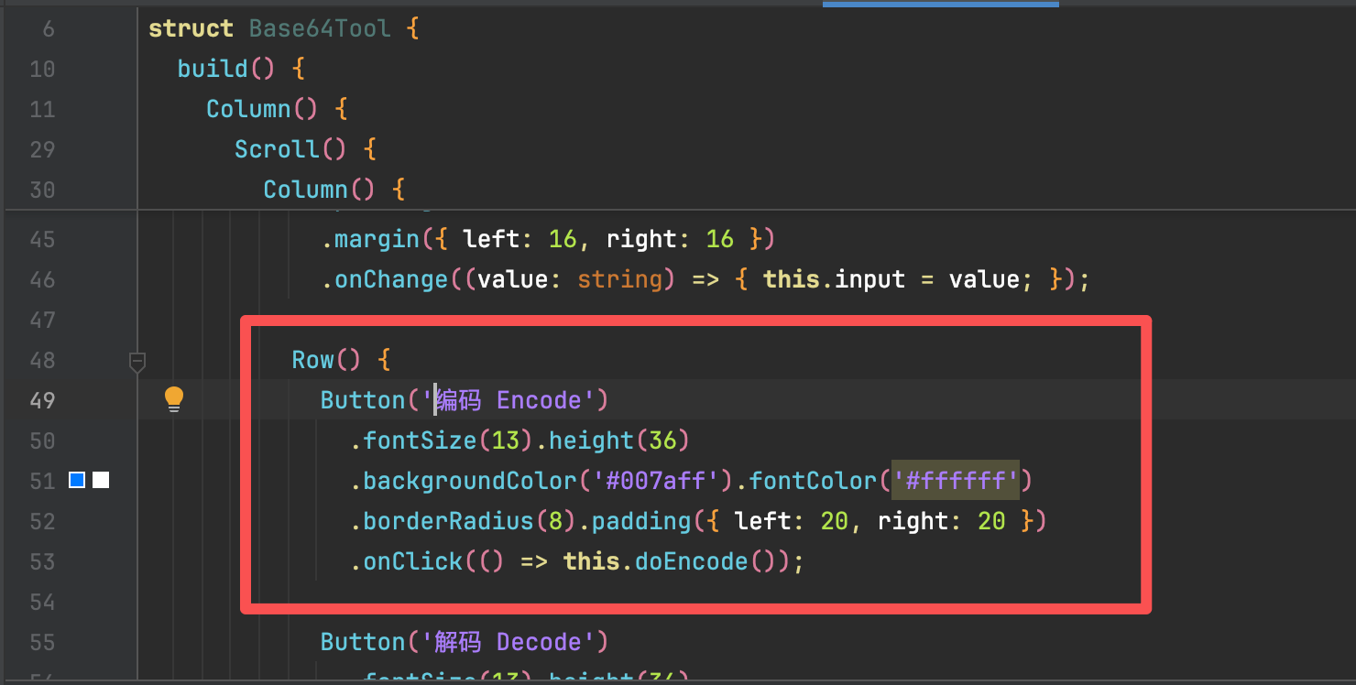Click .height(36) on line 50

tap(612, 440)
